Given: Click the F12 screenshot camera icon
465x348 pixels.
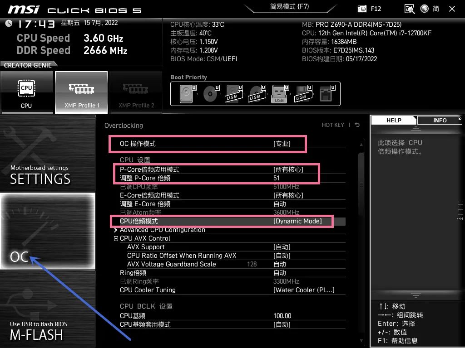Looking at the screenshot, I should 362,8.
